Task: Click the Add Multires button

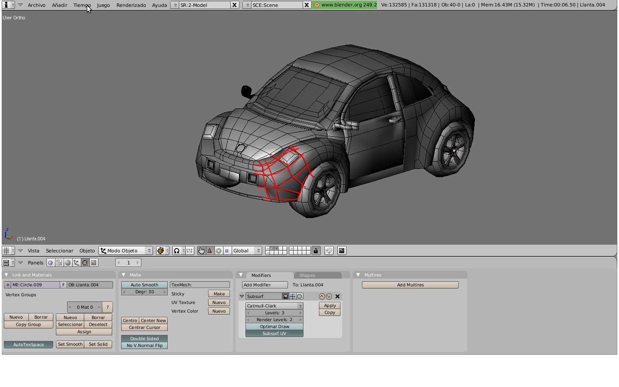Action: tap(410, 285)
